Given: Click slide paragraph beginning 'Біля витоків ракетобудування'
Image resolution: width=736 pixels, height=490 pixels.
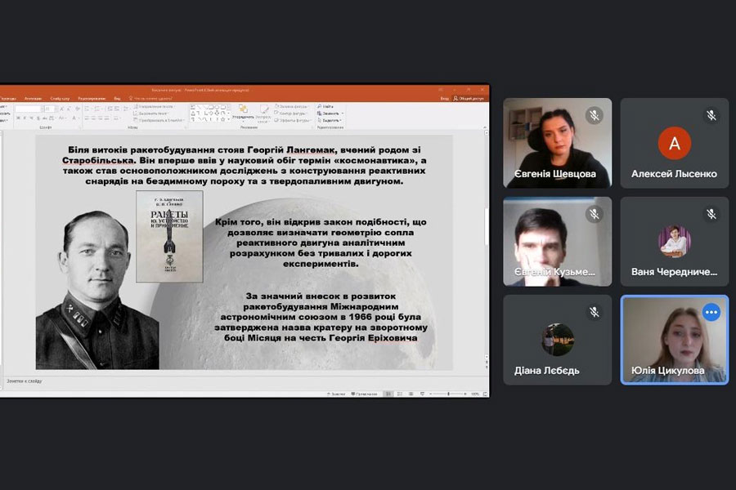Looking at the screenshot, I should pyautogui.click(x=244, y=166).
